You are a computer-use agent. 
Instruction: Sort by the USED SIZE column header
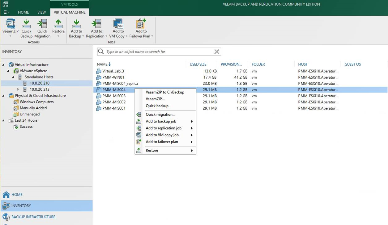tap(198, 64)
